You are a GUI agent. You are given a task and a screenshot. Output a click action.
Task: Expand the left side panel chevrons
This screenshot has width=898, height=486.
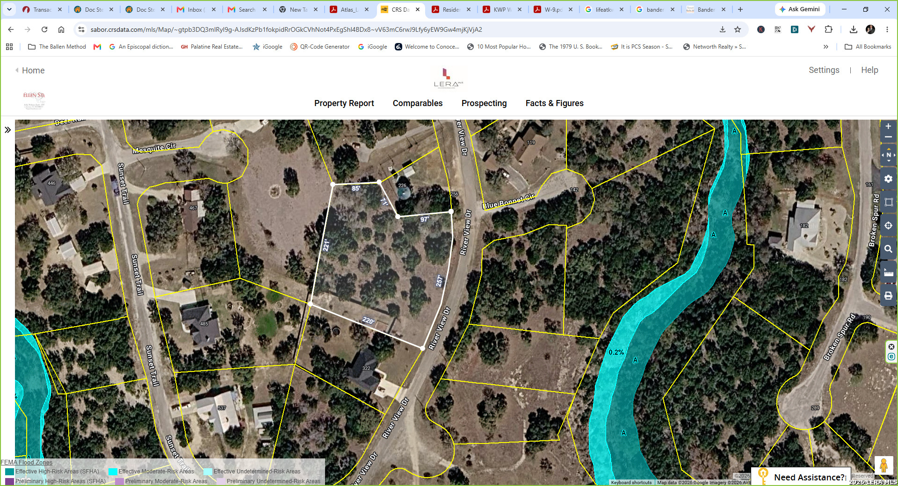pos(7,130)
